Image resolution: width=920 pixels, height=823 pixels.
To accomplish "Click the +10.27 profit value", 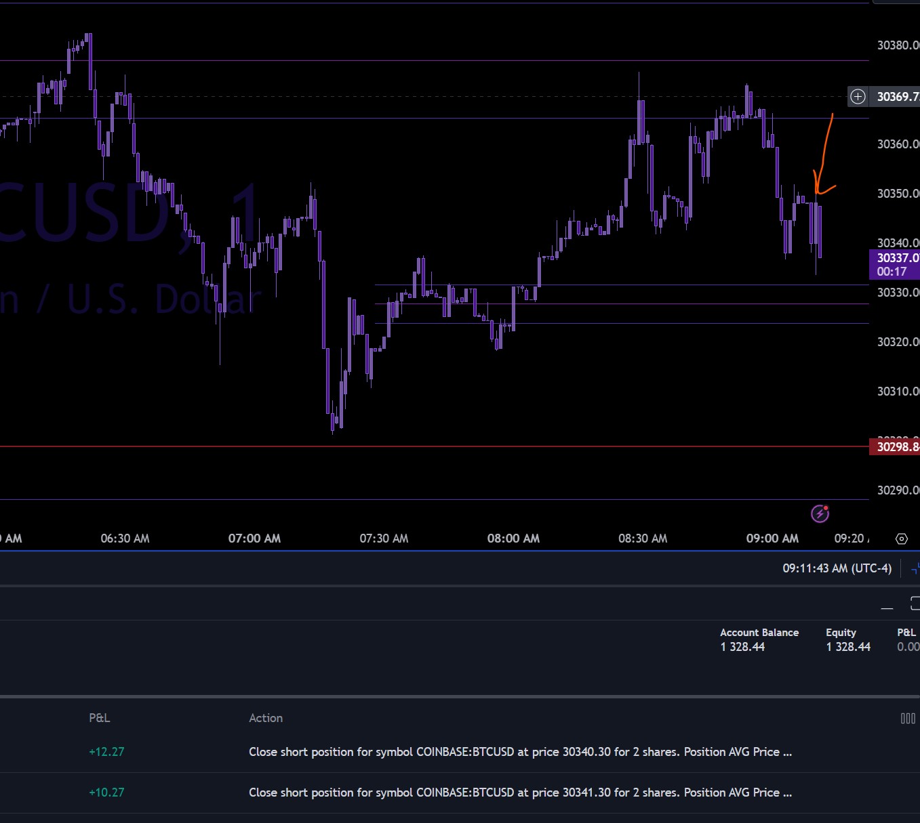I will point(106,793).
